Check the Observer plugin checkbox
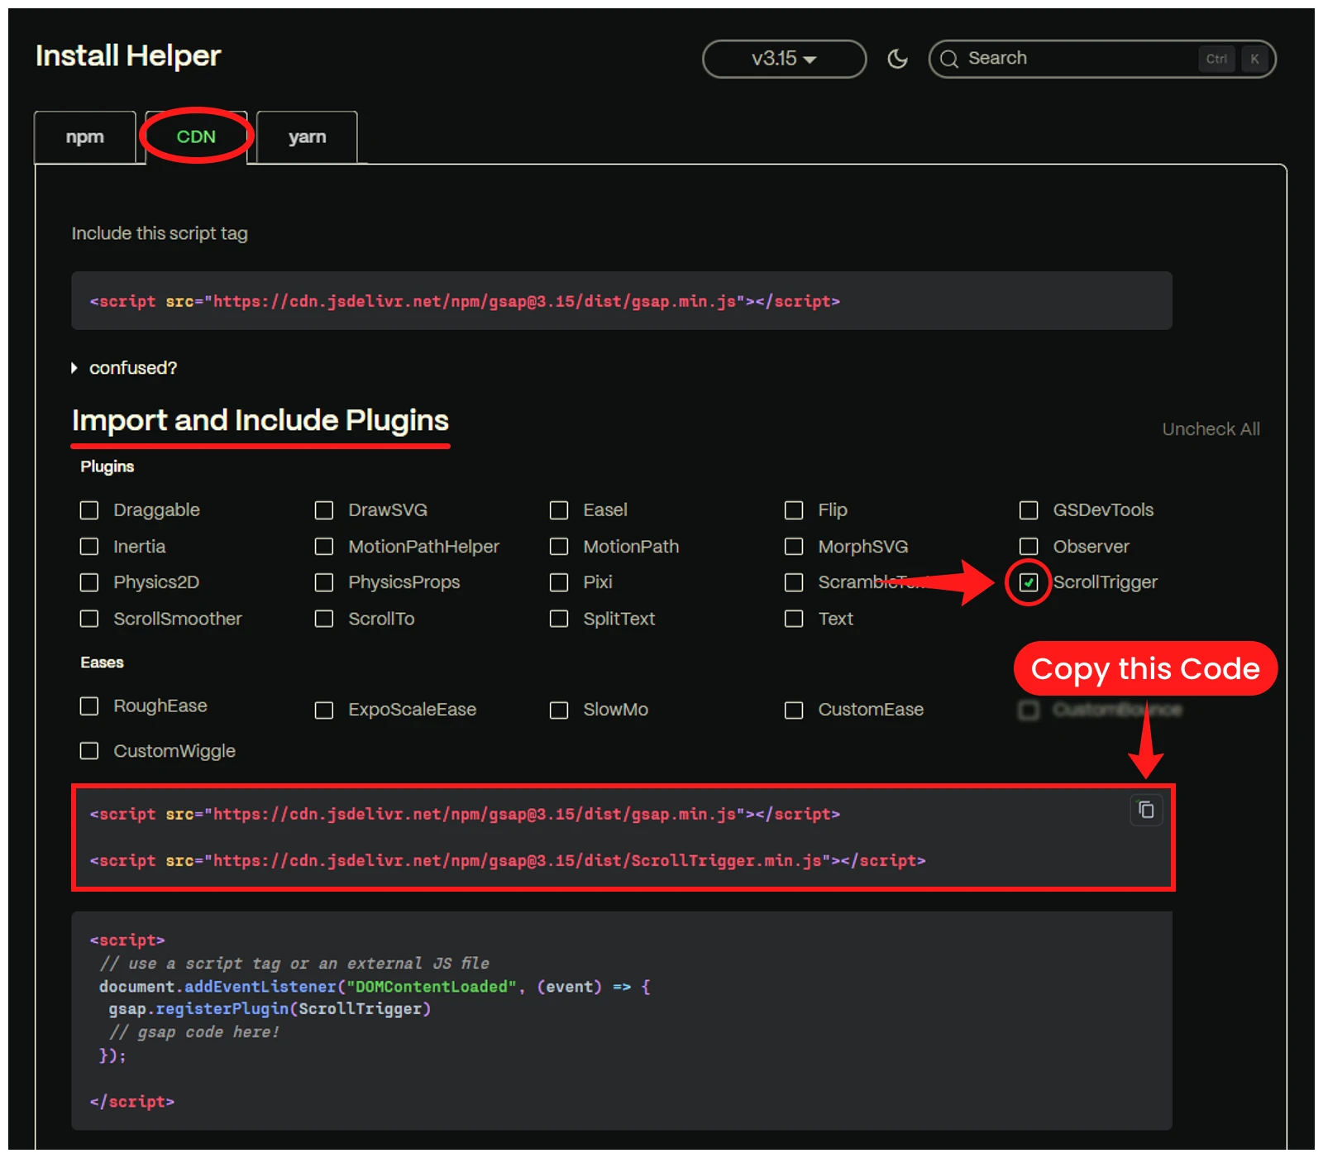Viewport: 1323px width, 1158px height. [x=1029, y=547]
